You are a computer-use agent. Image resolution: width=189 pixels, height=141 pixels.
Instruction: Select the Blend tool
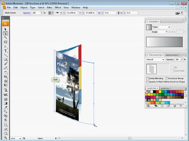(5, 111)
